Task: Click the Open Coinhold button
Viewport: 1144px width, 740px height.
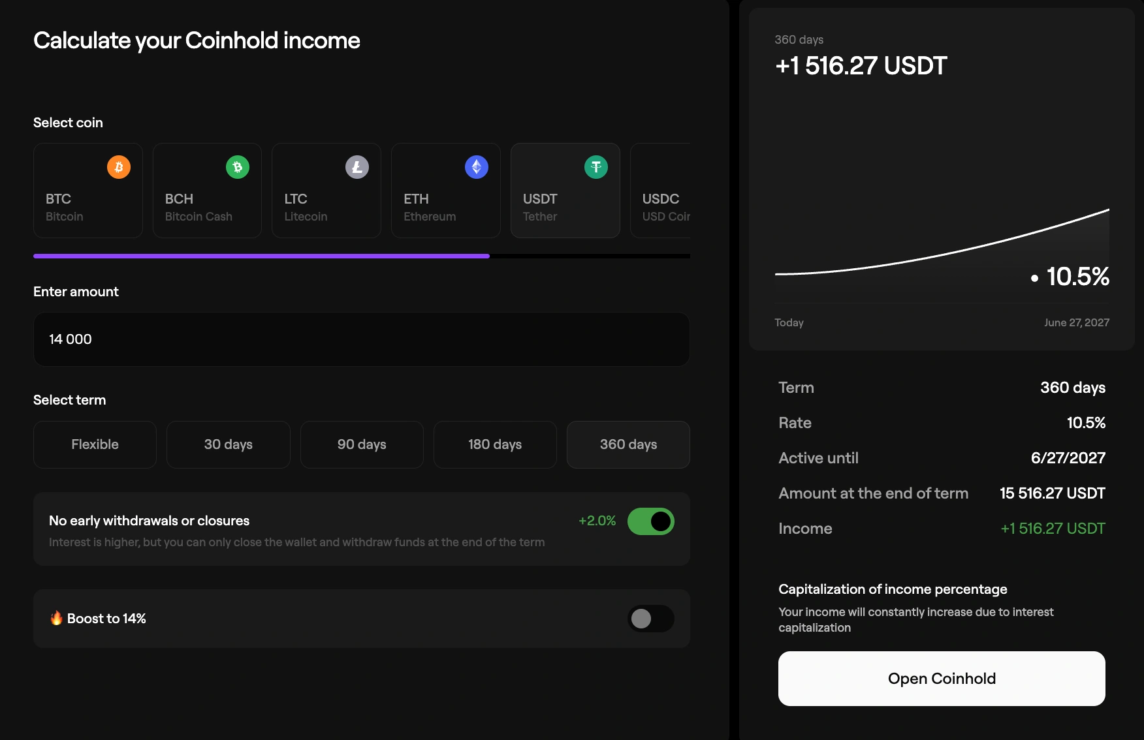Action: tap(942, 679)
